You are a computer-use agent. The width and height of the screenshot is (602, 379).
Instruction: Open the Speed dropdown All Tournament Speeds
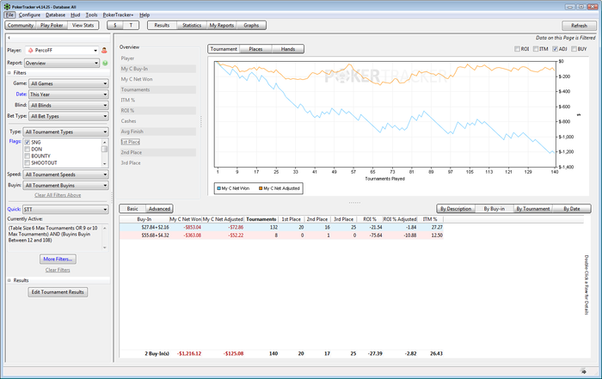(x=65, y=174)
